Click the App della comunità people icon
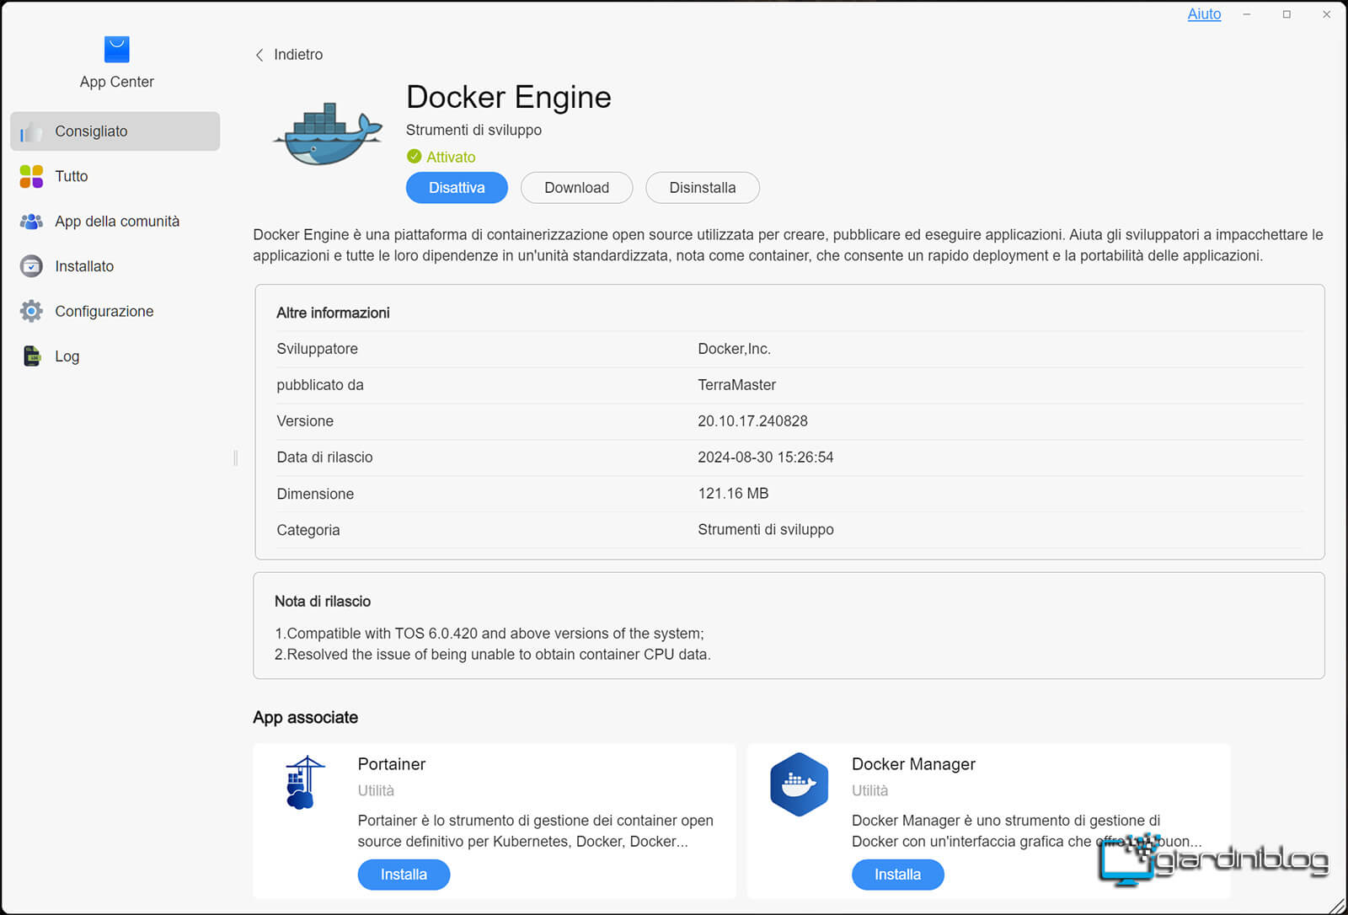Viewport: 1348px width, 915px height. click(x=31, y=222)
